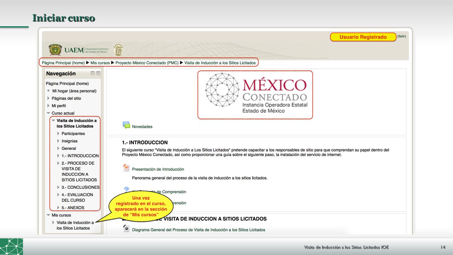The image size is (453, 255).
Task: Click the Navegación block title
Action: 61,74
